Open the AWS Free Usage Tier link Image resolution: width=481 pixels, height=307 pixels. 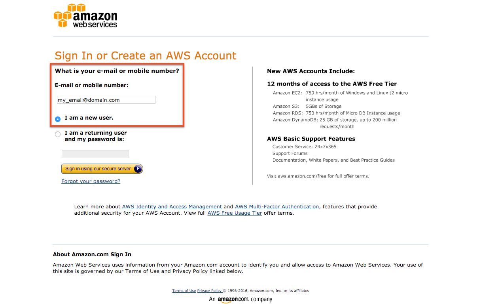pyautogui.click(x=235, y=213)
